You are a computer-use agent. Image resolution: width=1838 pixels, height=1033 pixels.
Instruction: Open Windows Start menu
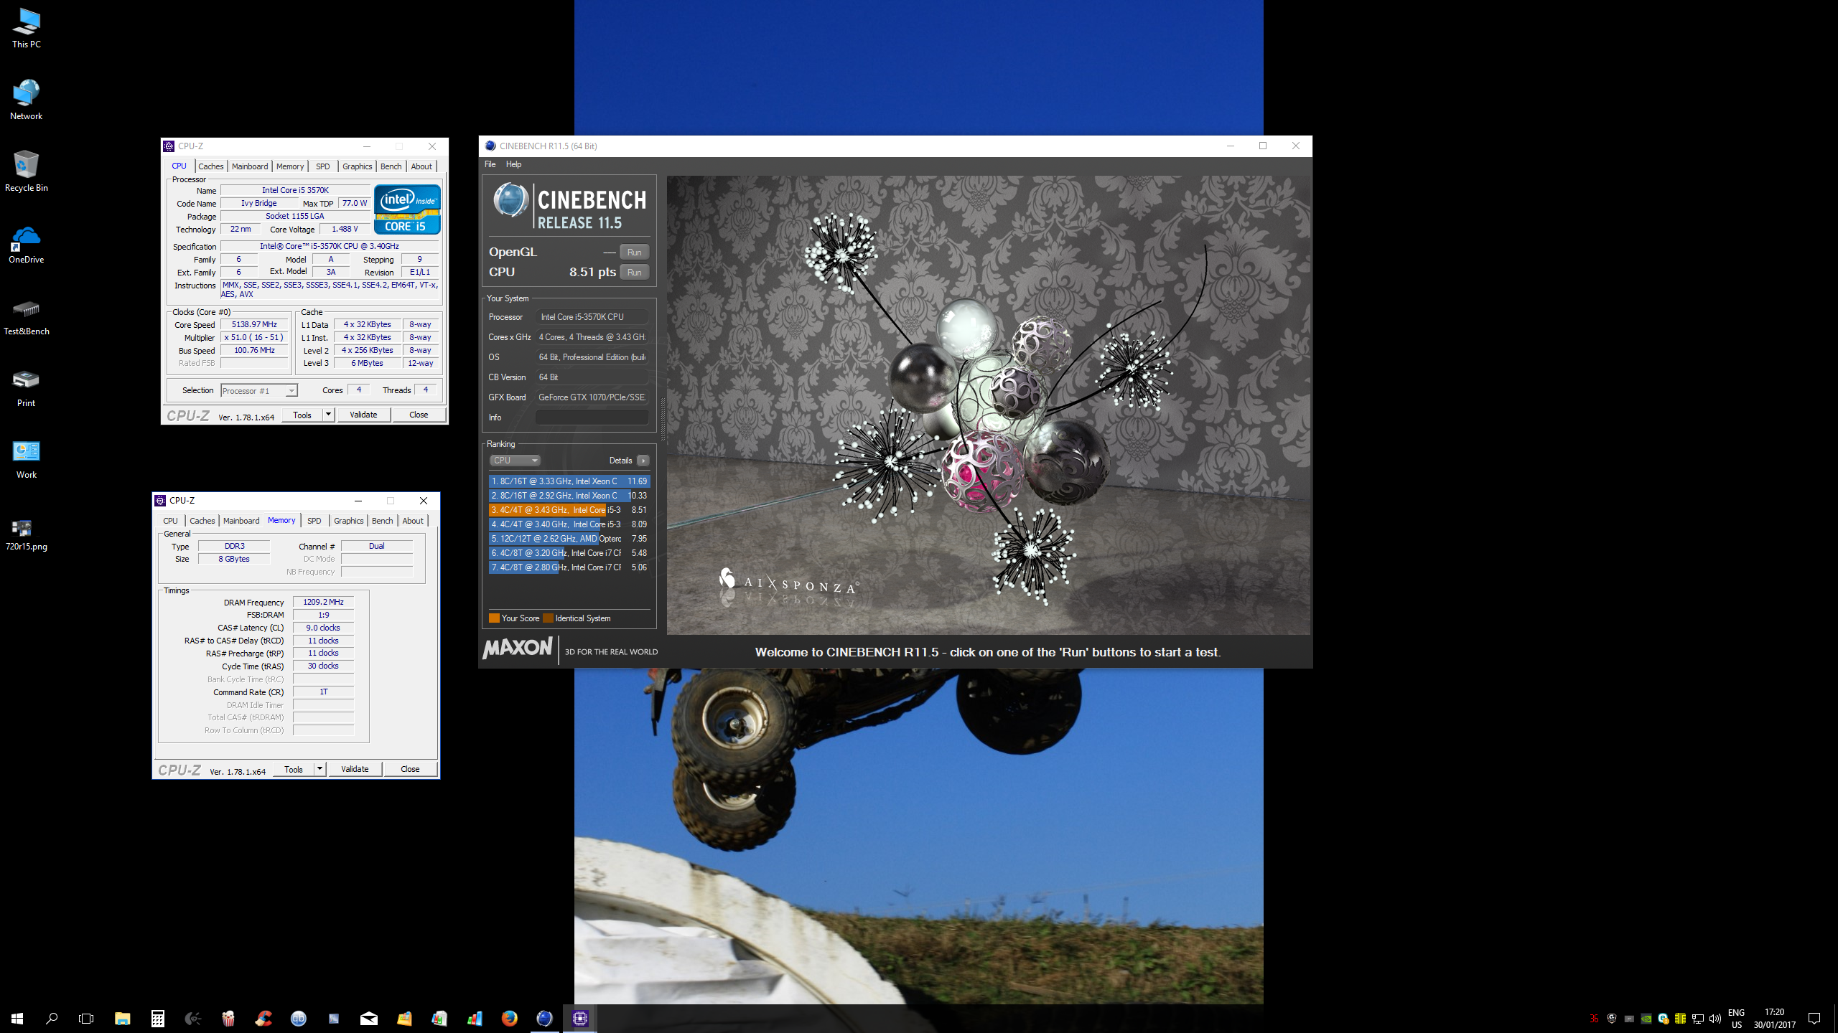coord(17,1018)
